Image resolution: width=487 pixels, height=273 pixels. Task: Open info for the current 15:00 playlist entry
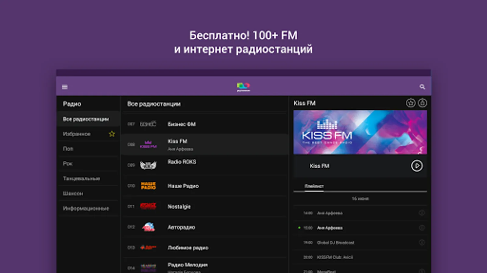422,227
